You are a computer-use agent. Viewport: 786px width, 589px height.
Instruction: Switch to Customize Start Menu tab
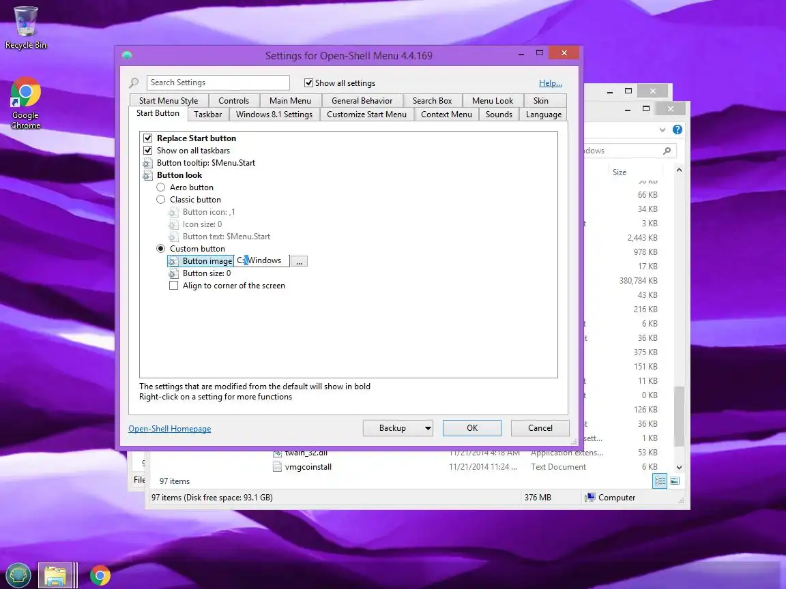coord(367,115)
